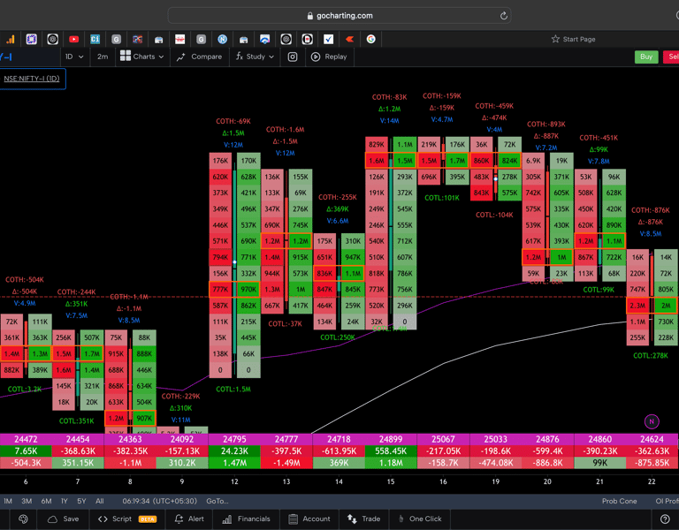
Task: Toggle the OI Profile option
Action: 667,501
